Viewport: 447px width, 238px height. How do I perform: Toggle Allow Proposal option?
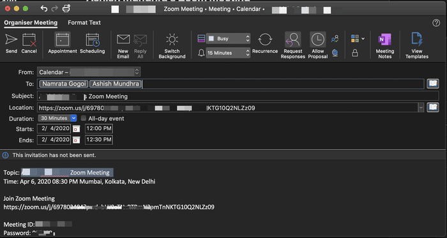pos(318,45)
